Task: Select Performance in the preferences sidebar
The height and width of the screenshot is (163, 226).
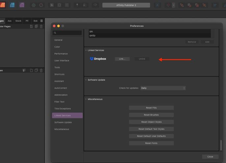Action: pyautogui.click(x=61, y=53)
